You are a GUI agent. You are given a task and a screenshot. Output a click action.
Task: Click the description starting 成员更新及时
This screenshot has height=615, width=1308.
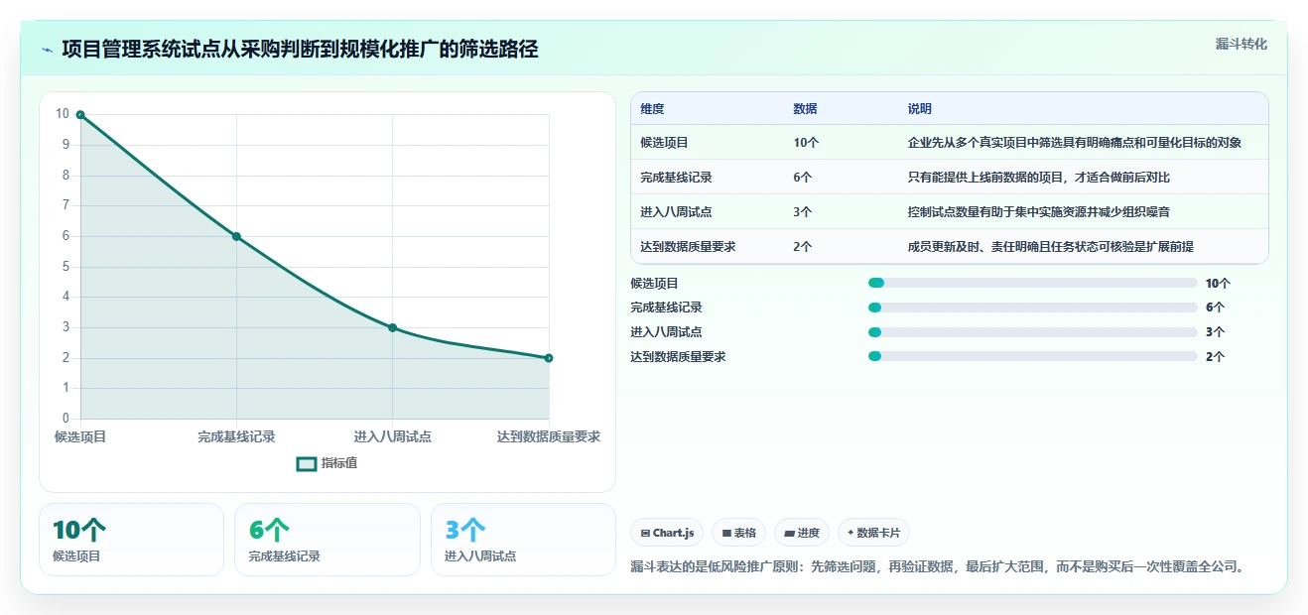pyautogui.click(x=1051, y=247)
